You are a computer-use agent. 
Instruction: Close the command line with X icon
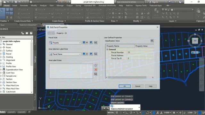click(104, 108)
